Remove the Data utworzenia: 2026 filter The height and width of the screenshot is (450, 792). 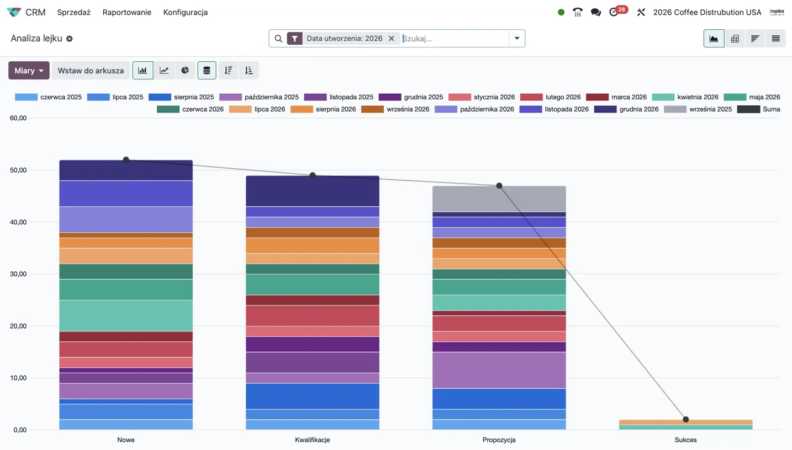(x=391, y=39)
